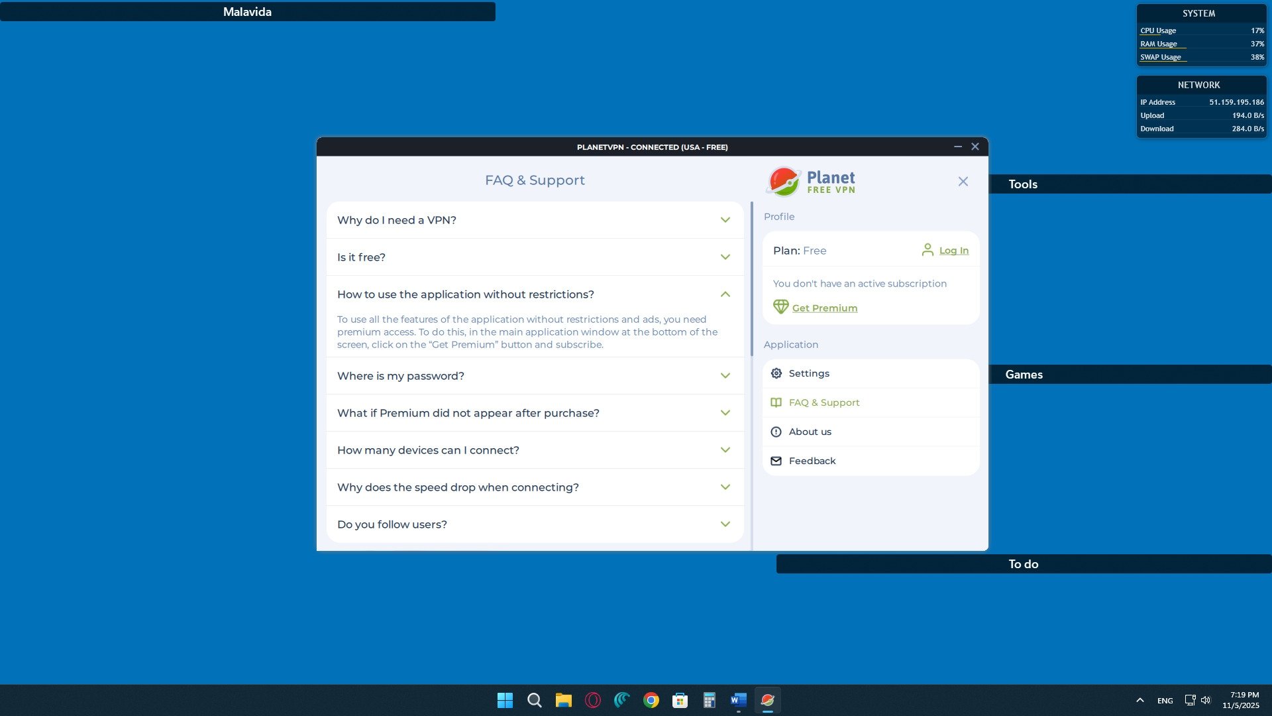Click the About us info icon
The width and height of the screenshot is (1272, 716).
point(776,431)
